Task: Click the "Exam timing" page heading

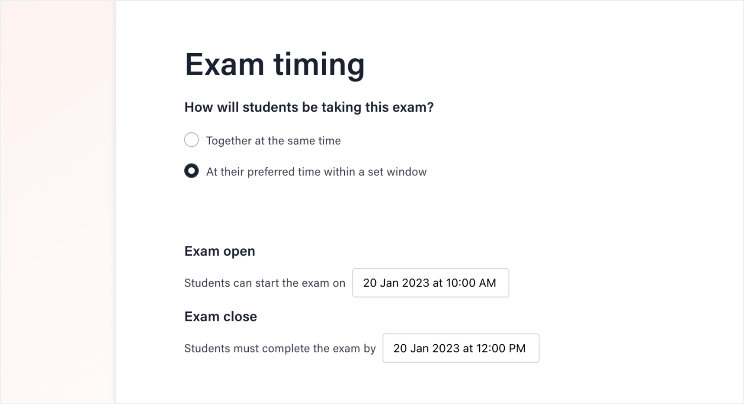Action: (x=274, y=64)
